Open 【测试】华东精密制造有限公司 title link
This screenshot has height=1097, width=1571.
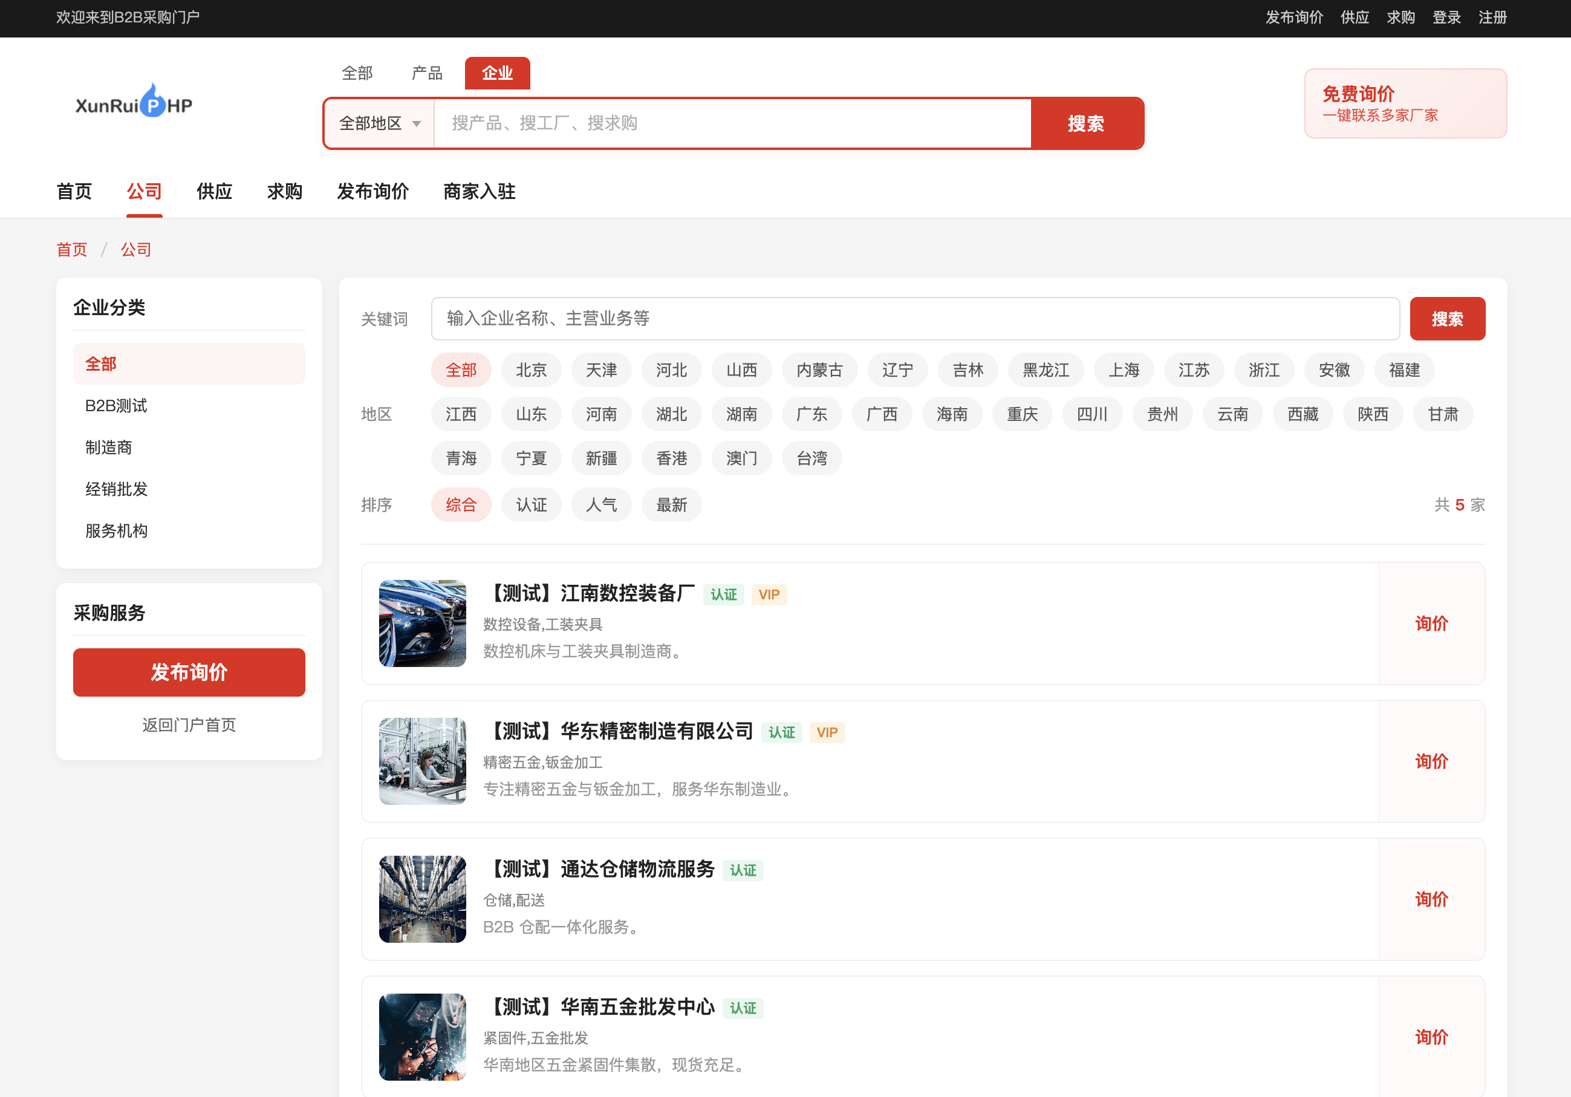pos(619,731)
